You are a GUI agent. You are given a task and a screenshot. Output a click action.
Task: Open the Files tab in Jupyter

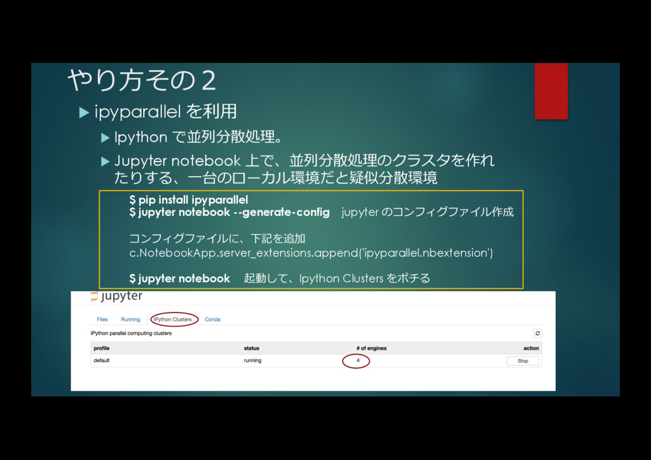(102, 320)
